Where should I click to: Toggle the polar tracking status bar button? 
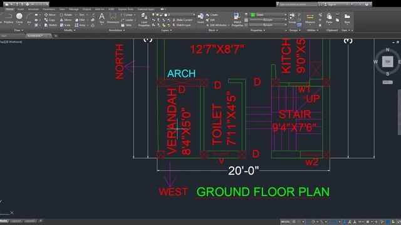(313, 222)
